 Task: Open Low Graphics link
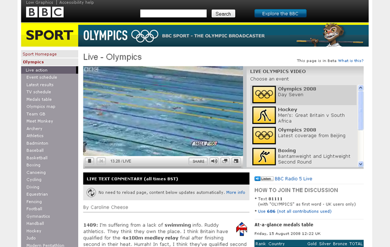(39, 3)
